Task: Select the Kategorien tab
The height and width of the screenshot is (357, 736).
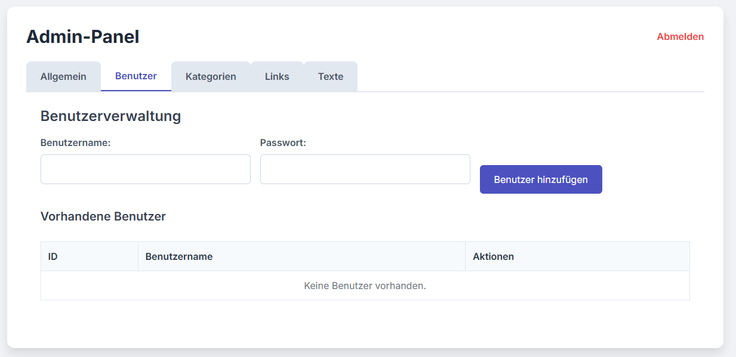Action: pos(211,76)
